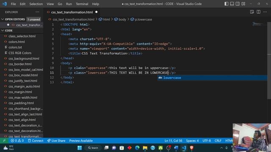Open CSS RGB Colors file
The height and width of the screenshot is (152, 271).
click(x=20, y=53)
